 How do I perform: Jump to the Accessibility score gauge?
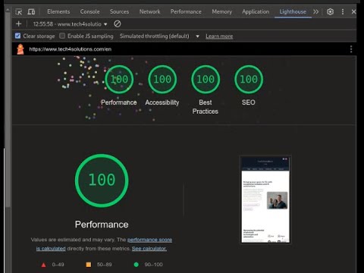162,80
